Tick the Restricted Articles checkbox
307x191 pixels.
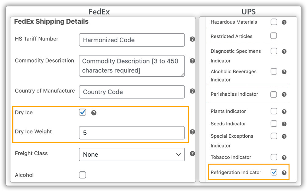(274, 36)
